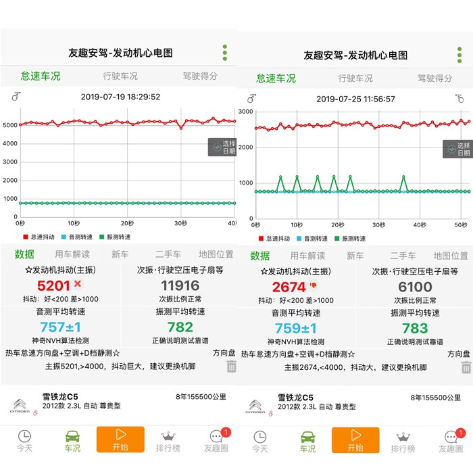Screen dimensions: 473x472
Task: Toggle 振测转速 legend in right chart
Action: tap(350, 239)
